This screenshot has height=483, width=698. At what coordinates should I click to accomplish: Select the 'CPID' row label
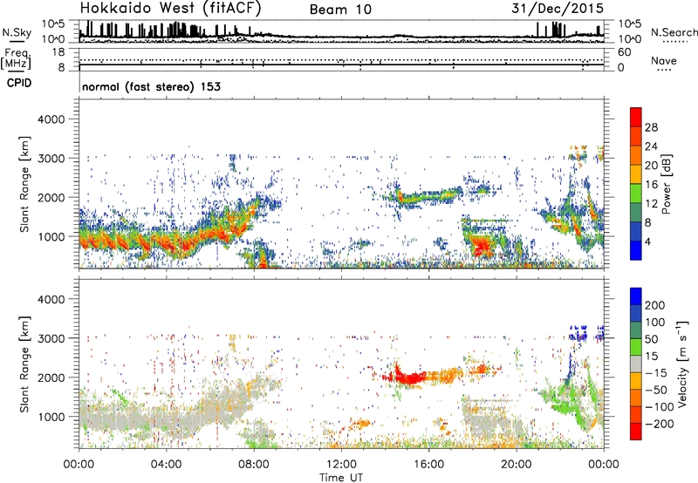click(x=19, y=83)
